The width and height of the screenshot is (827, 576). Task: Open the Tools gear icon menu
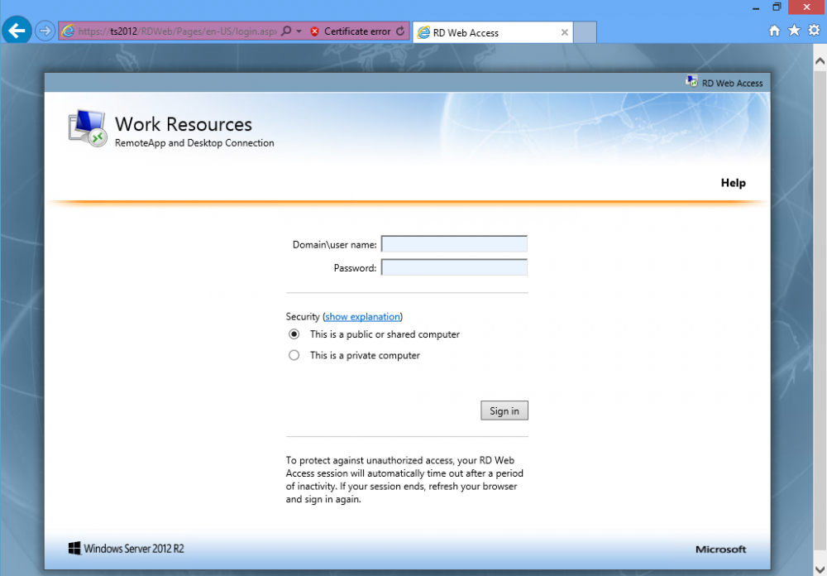tap(814, 31)
